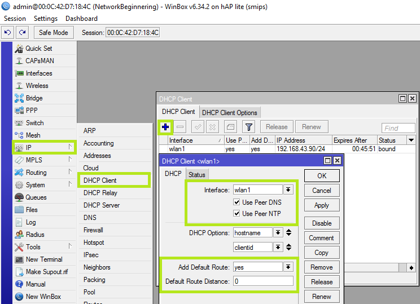Click the minus Remove icon in DHCP Client toolbar

[180, 127]
